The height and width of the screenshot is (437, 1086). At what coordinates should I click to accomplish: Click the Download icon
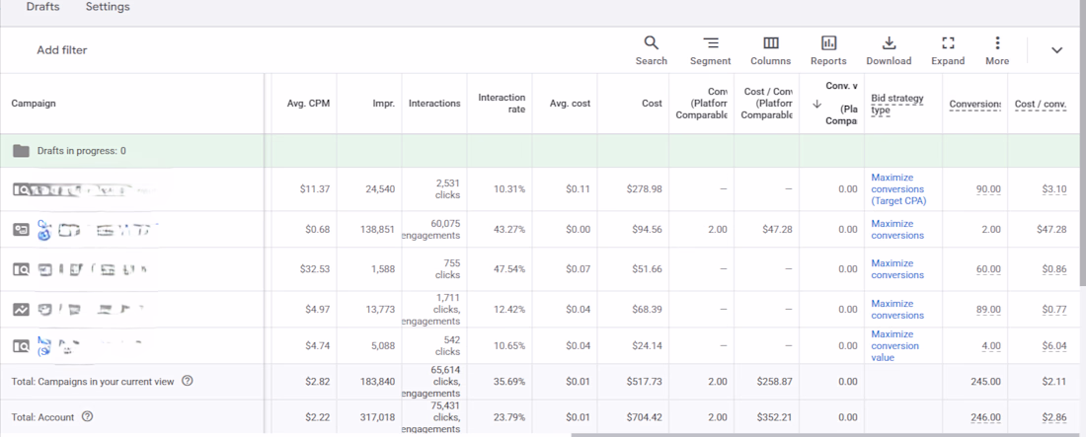(889, 43)
